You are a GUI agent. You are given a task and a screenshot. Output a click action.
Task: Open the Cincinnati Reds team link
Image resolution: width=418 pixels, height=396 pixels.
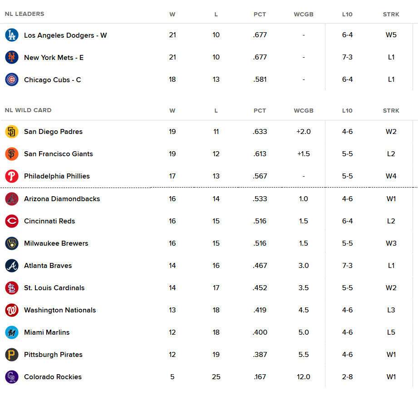pos(49,221)
